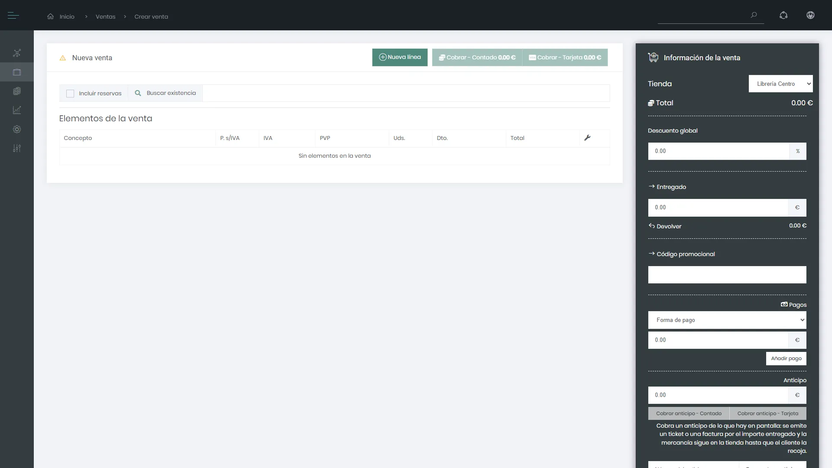Open the statistics chart sidebar icon
Viewport: 832px width, 468px height.
coord(17,110)
